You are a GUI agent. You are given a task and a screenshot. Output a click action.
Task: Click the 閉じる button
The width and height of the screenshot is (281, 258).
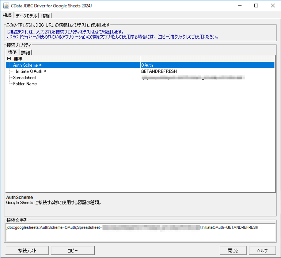click(233, 250)
